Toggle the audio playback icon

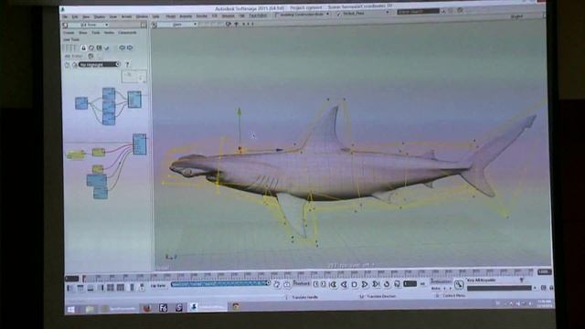click(x=397, y=284)
